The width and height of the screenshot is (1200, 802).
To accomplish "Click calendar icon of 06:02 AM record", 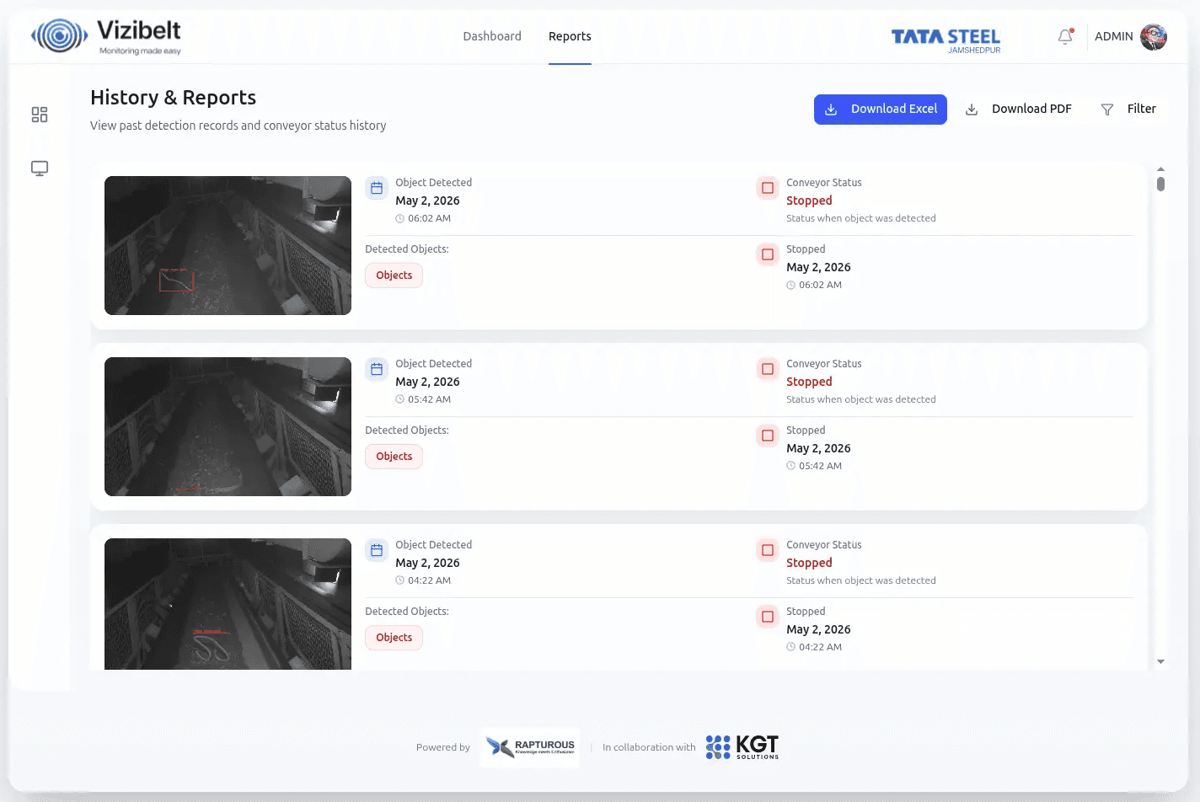I will coord(377,188).
